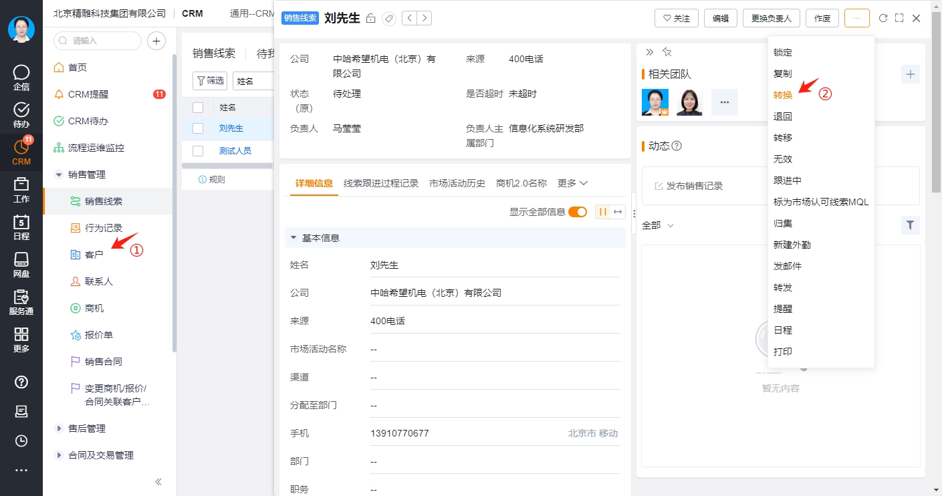Click the user avatar at top left

click(x=21, y=29)
